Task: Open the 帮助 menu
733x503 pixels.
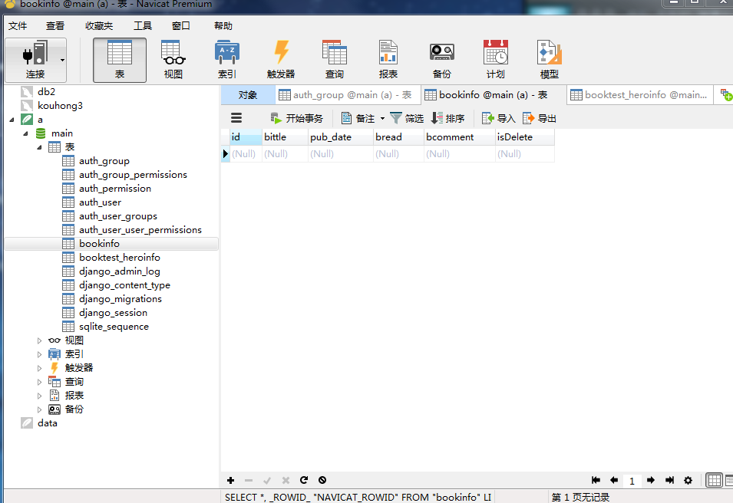Action: coord(223,26)
